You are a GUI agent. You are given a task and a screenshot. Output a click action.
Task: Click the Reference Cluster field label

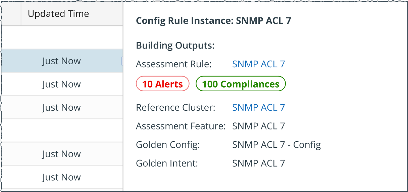[x=175, y=107]
